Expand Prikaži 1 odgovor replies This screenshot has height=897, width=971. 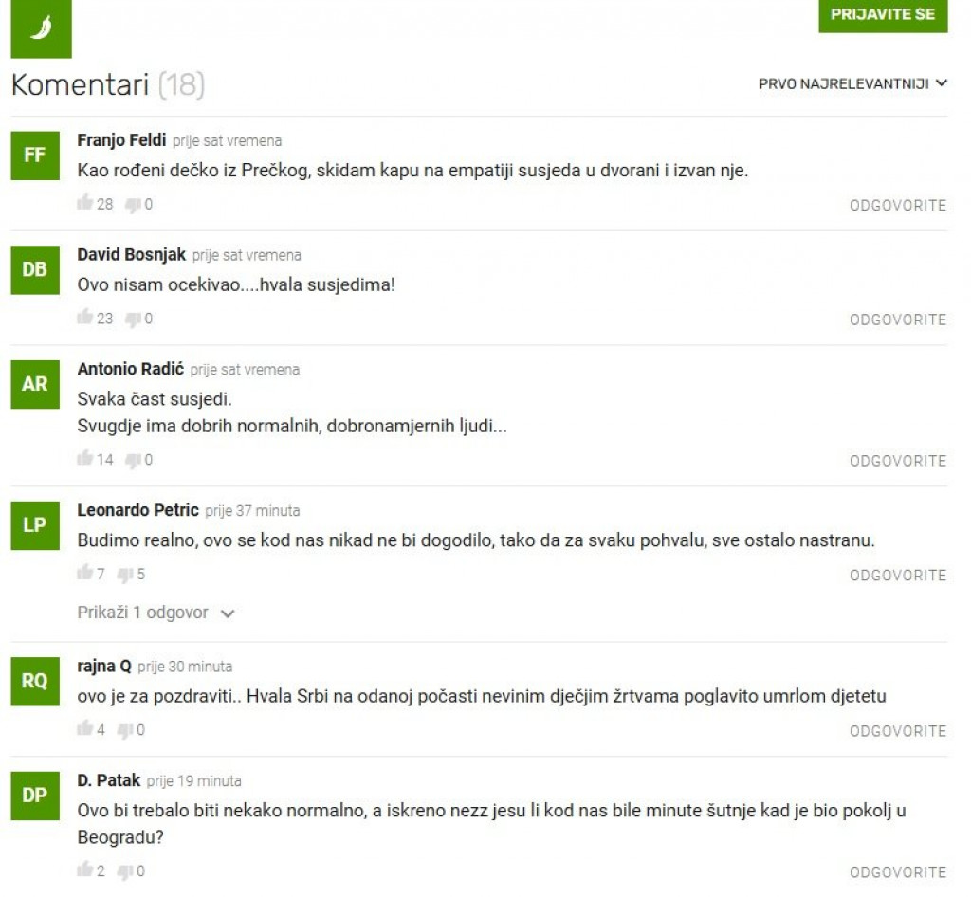[156, 613]
